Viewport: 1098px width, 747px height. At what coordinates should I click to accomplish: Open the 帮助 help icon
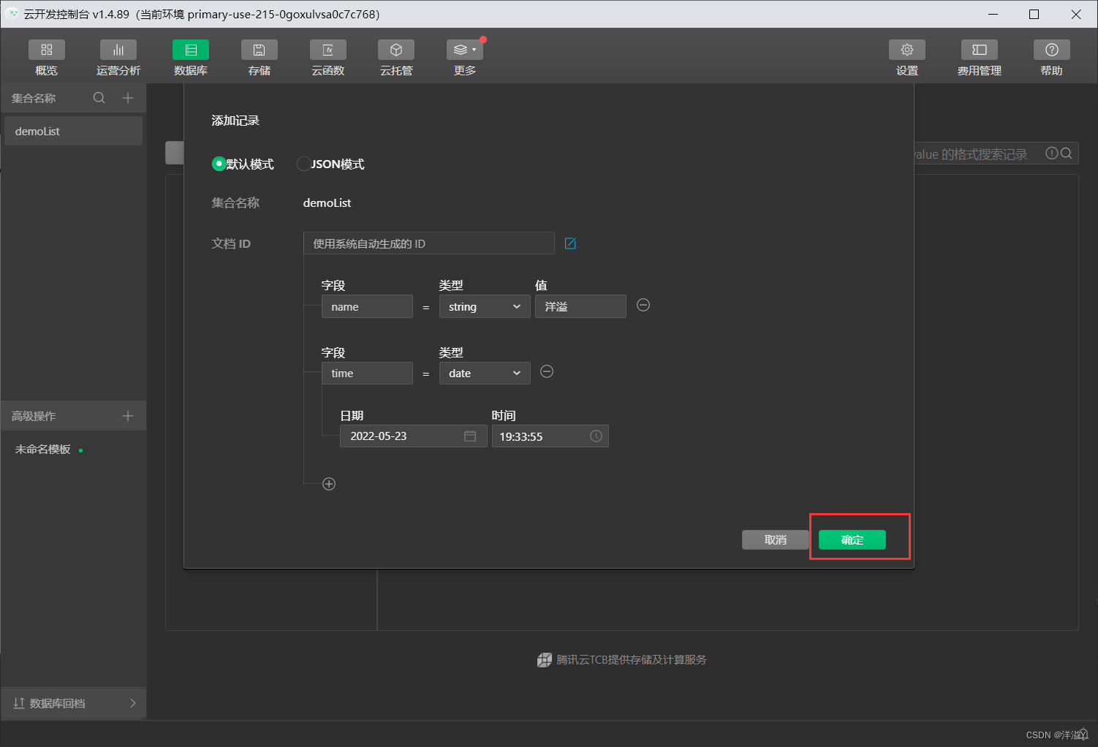click(x=1052, y=50)
